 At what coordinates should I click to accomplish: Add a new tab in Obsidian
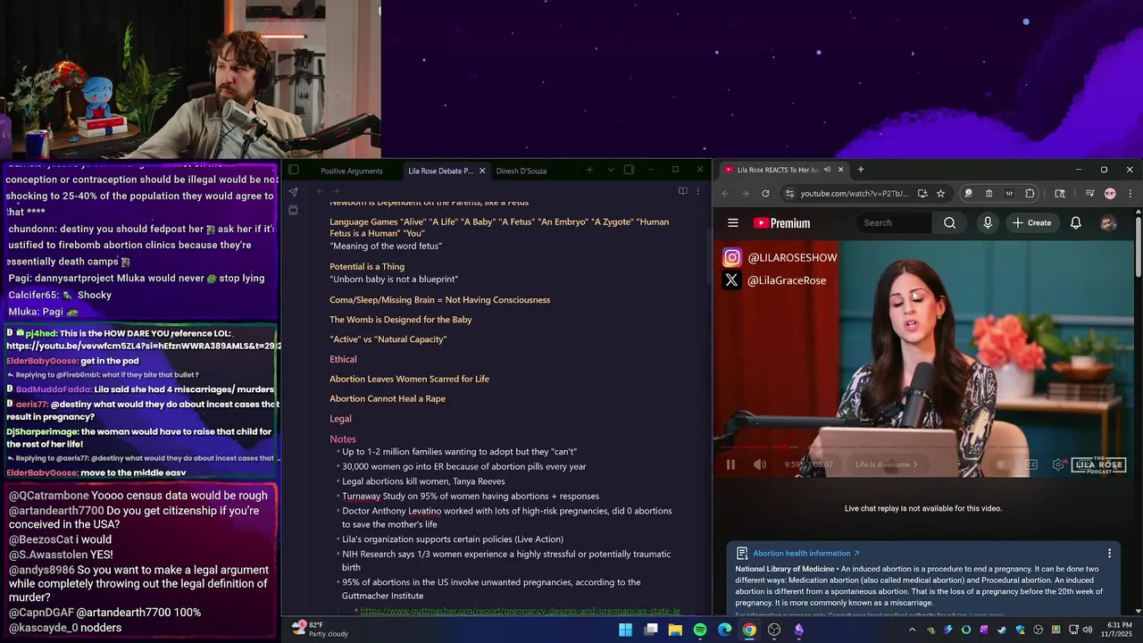(589, 170)
